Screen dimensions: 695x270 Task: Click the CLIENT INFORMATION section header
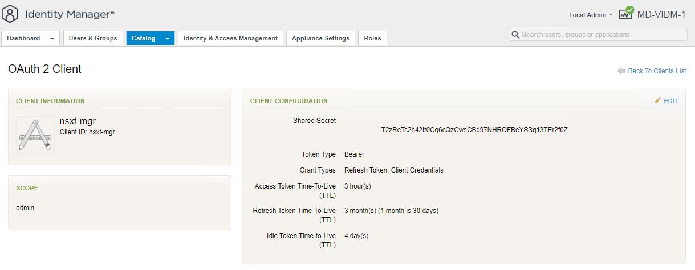point(50,101)
